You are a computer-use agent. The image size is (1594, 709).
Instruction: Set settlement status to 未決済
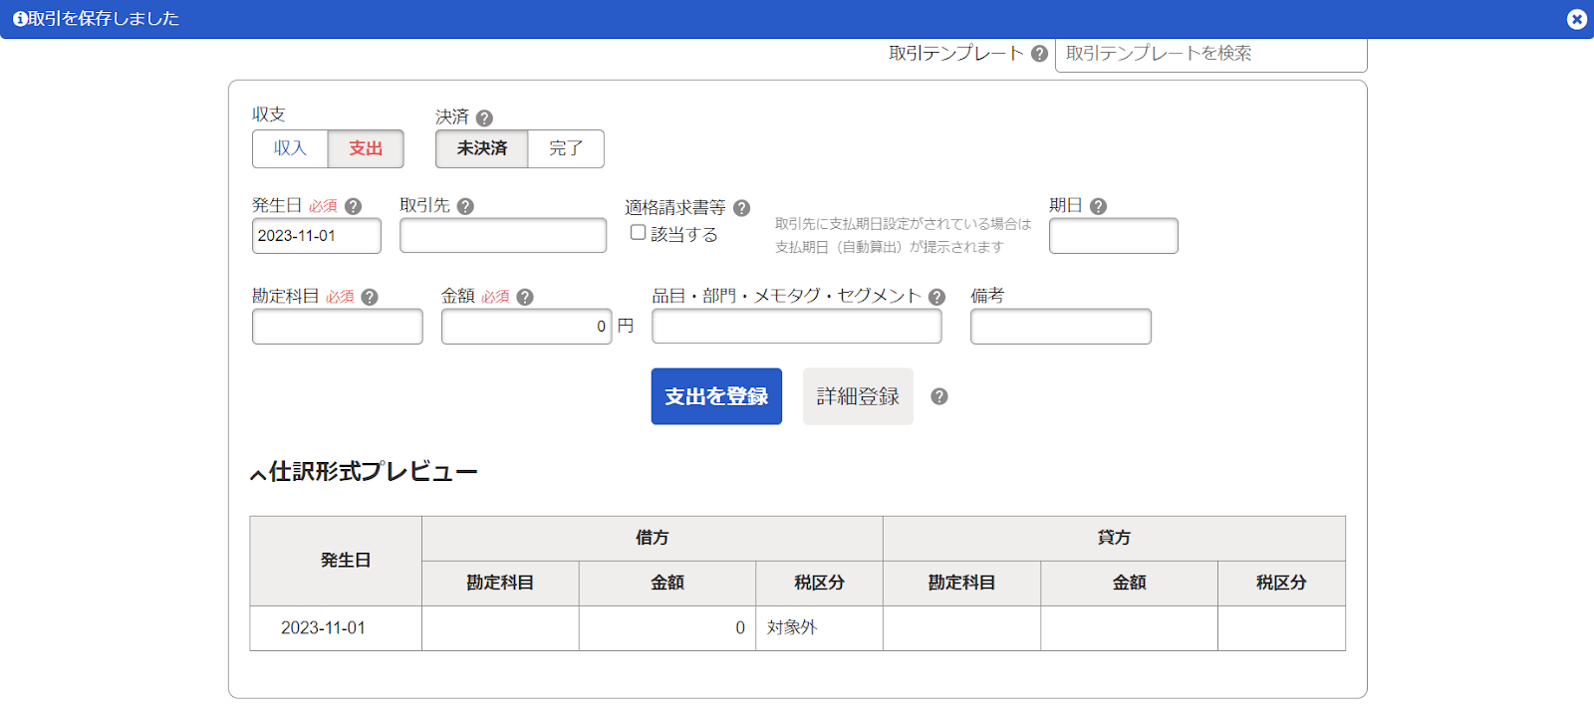click(x=482, y=148)
